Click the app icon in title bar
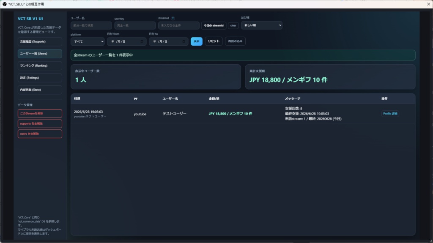The image size is (433, 243). click(4, 4)
